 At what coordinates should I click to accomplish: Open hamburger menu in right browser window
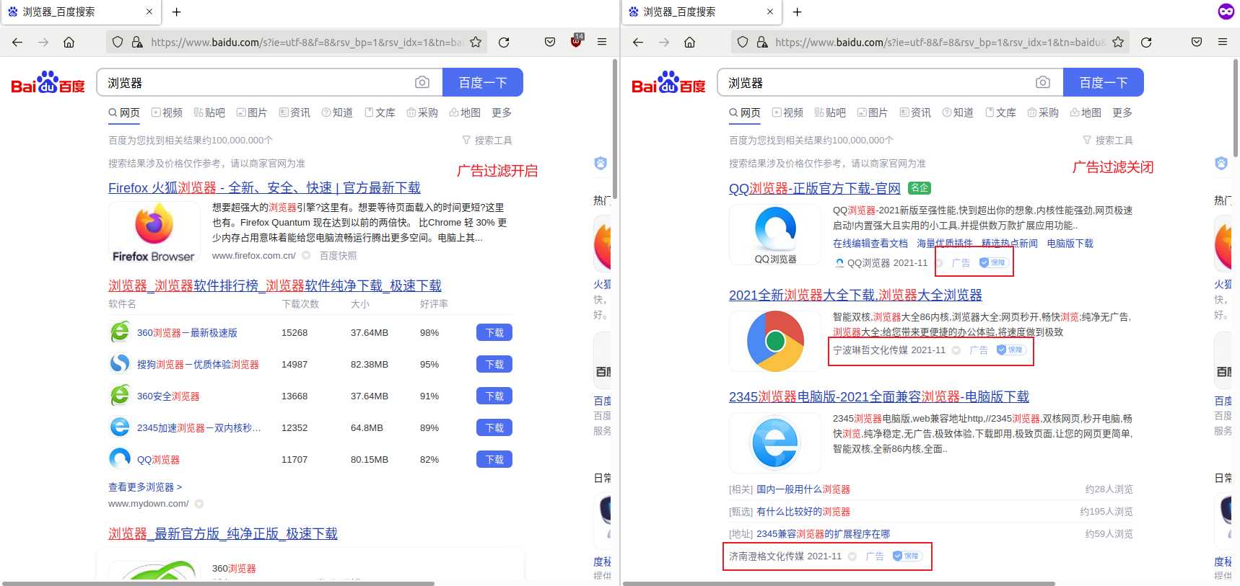(1223, 43)
